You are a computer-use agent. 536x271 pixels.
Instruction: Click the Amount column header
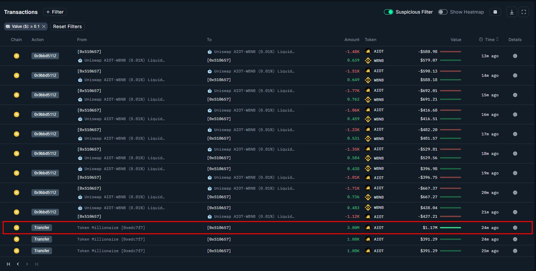tap(351, 40)
